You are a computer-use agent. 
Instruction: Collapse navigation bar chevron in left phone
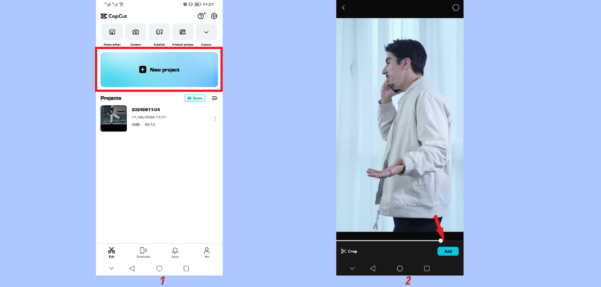(x=111, y=268)
